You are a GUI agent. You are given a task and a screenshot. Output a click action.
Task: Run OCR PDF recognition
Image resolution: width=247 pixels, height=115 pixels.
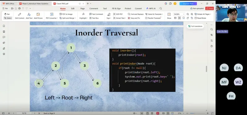point(118,14)
